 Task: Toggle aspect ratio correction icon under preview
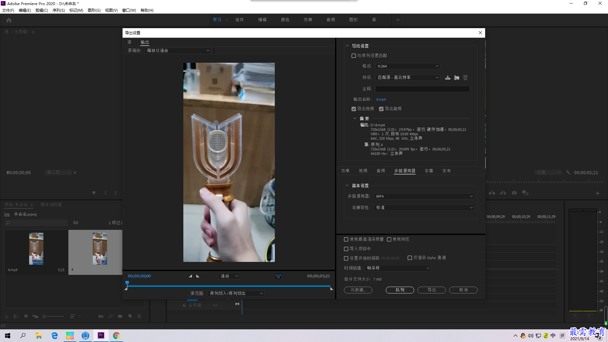278,276
